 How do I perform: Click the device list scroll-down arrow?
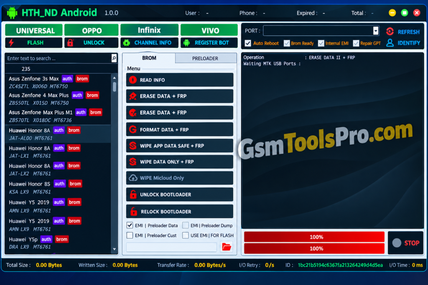click(115, 249)
